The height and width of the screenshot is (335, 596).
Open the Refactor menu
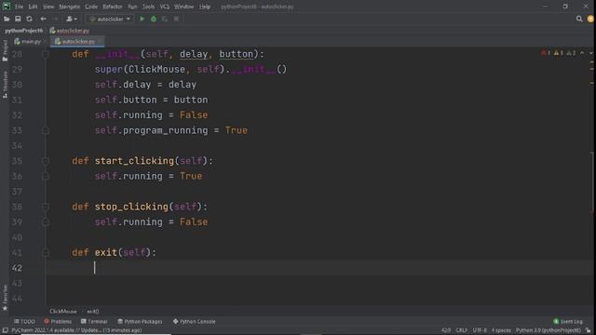[x=113, y=7]
